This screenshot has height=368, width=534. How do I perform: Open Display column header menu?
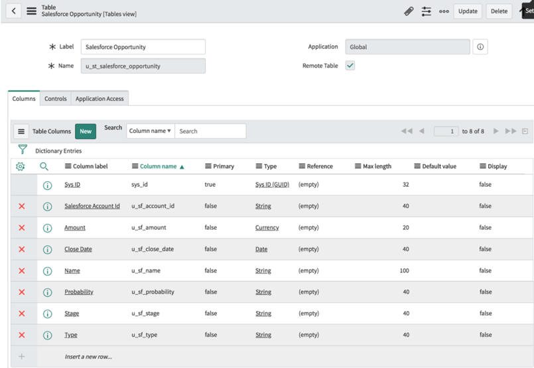coord(483,166)
